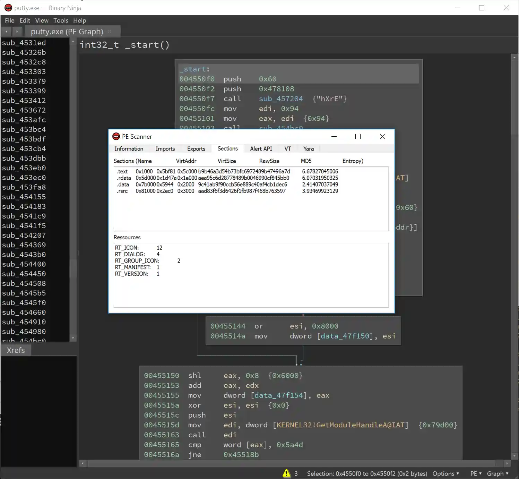This screenshot has width=519, height=479.
Task: Open the View menu
Action: click(42, 20)
